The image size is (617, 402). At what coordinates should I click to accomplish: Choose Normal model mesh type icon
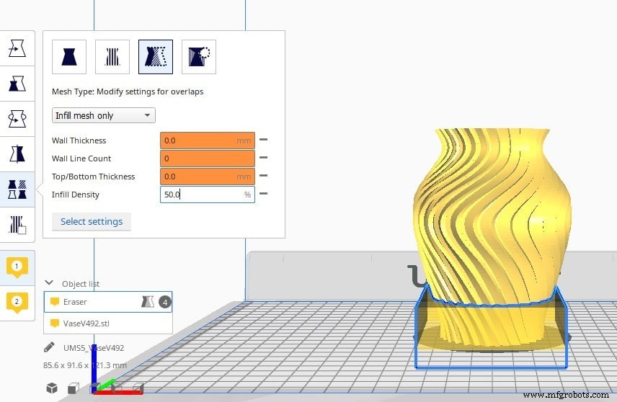tap(69, 57)
